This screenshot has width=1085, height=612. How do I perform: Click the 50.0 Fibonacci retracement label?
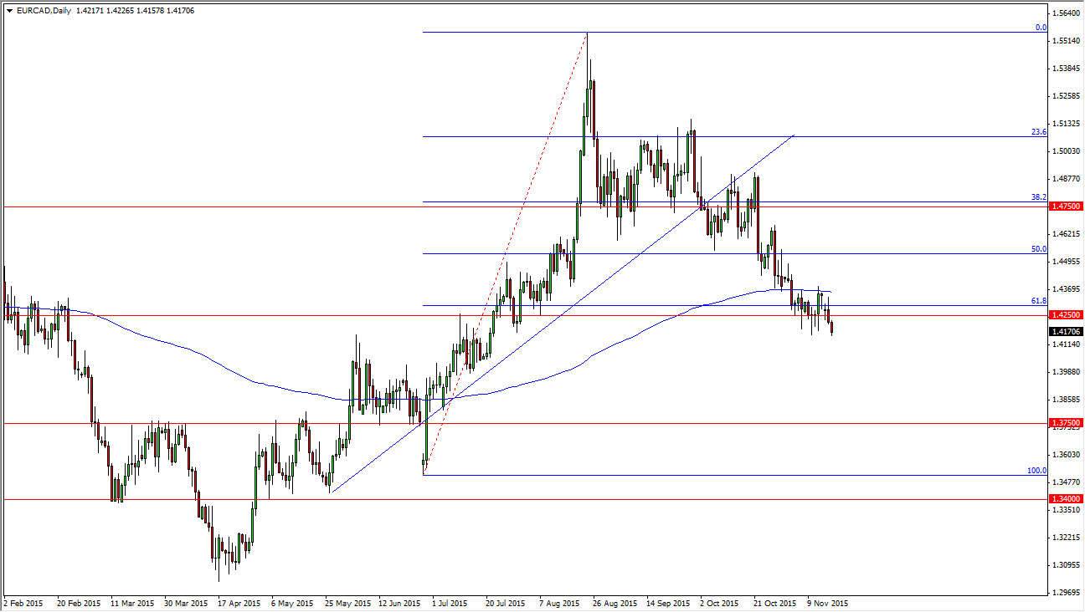(1038, 249)
